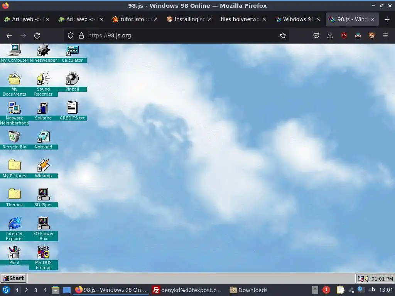Click the show desktop panel icon
The height and width of the screenshot is (296, 395).
tap(67, 290)
